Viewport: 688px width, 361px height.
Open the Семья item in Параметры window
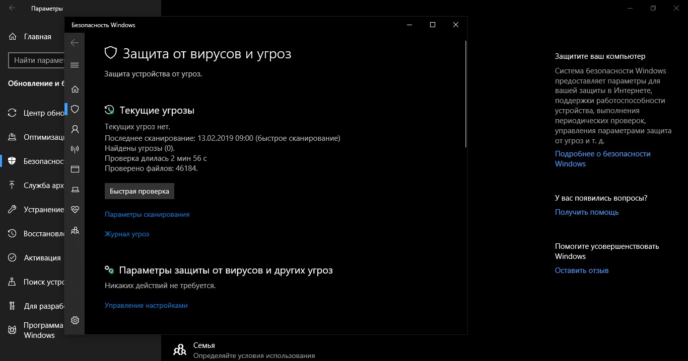pos(244,350)
